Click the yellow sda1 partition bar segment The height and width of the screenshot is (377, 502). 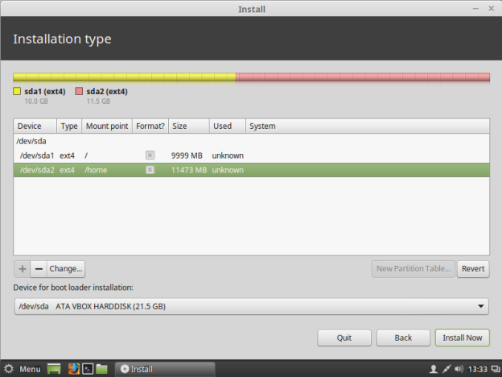coord(124,77)
